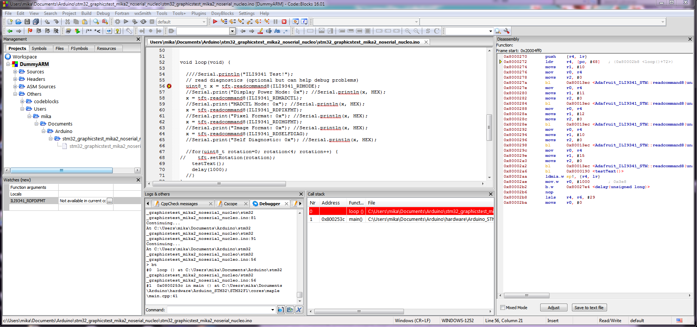Open the incremental search text dropdown
Viewport: 697px width, 327px height.
(232, 31)
